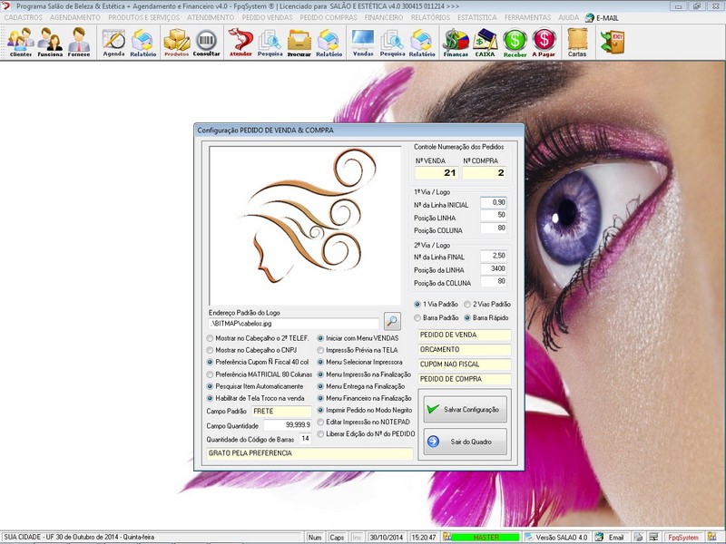Enable Mostrar no Cabeçalho o CNPJ
Screen dimensions: 726x544
coord(211,349)
